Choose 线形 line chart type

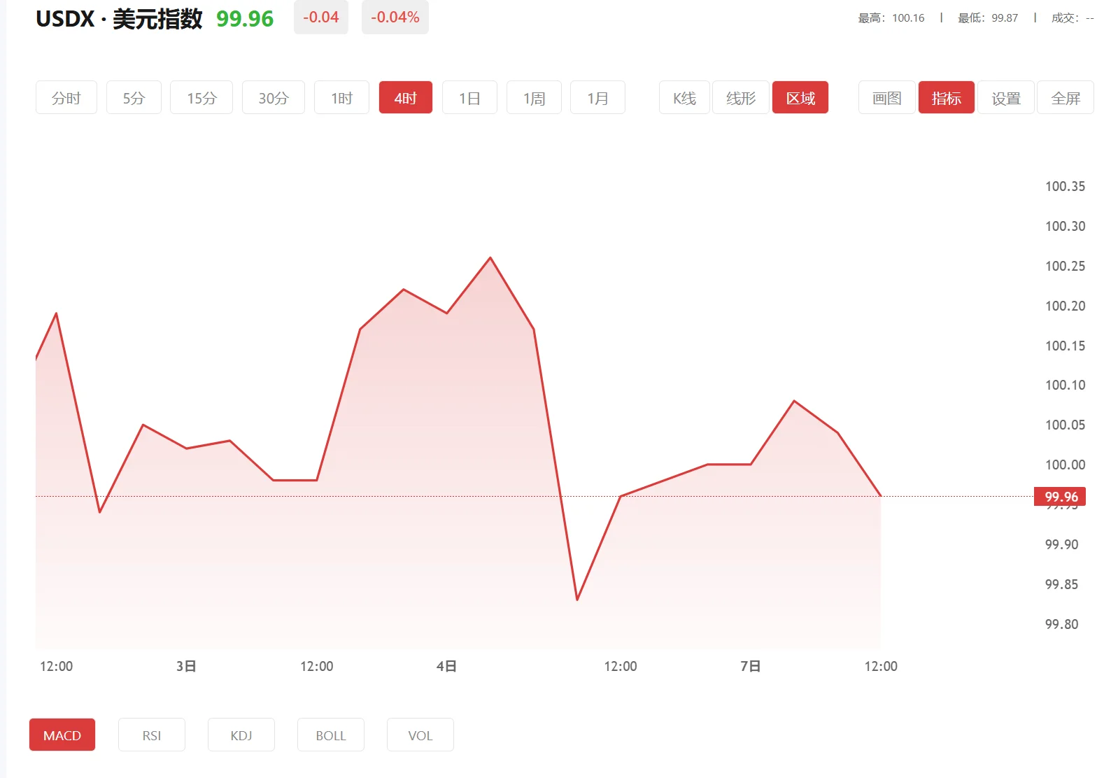click(x=741, y=98)
